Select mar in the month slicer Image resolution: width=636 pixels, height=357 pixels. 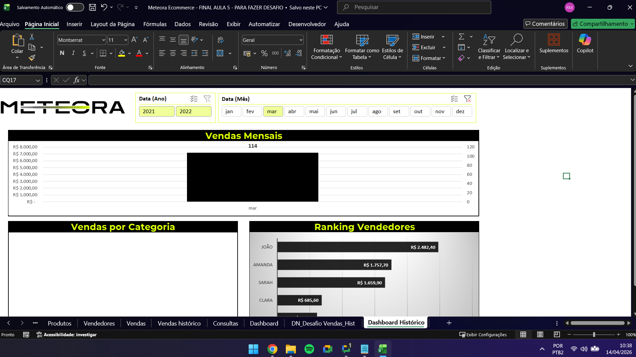(x=273, y=112)
